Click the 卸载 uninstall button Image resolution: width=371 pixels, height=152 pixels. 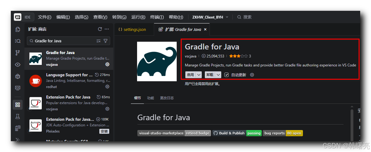pos(210,75)
